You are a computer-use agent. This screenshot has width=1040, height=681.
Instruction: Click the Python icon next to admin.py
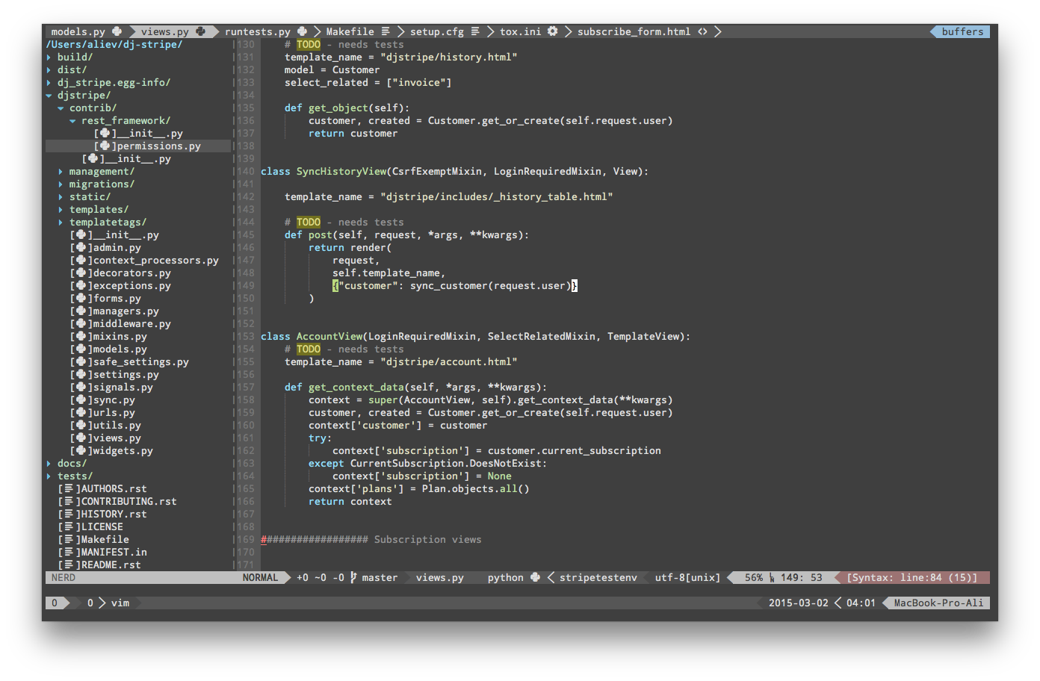81,247
